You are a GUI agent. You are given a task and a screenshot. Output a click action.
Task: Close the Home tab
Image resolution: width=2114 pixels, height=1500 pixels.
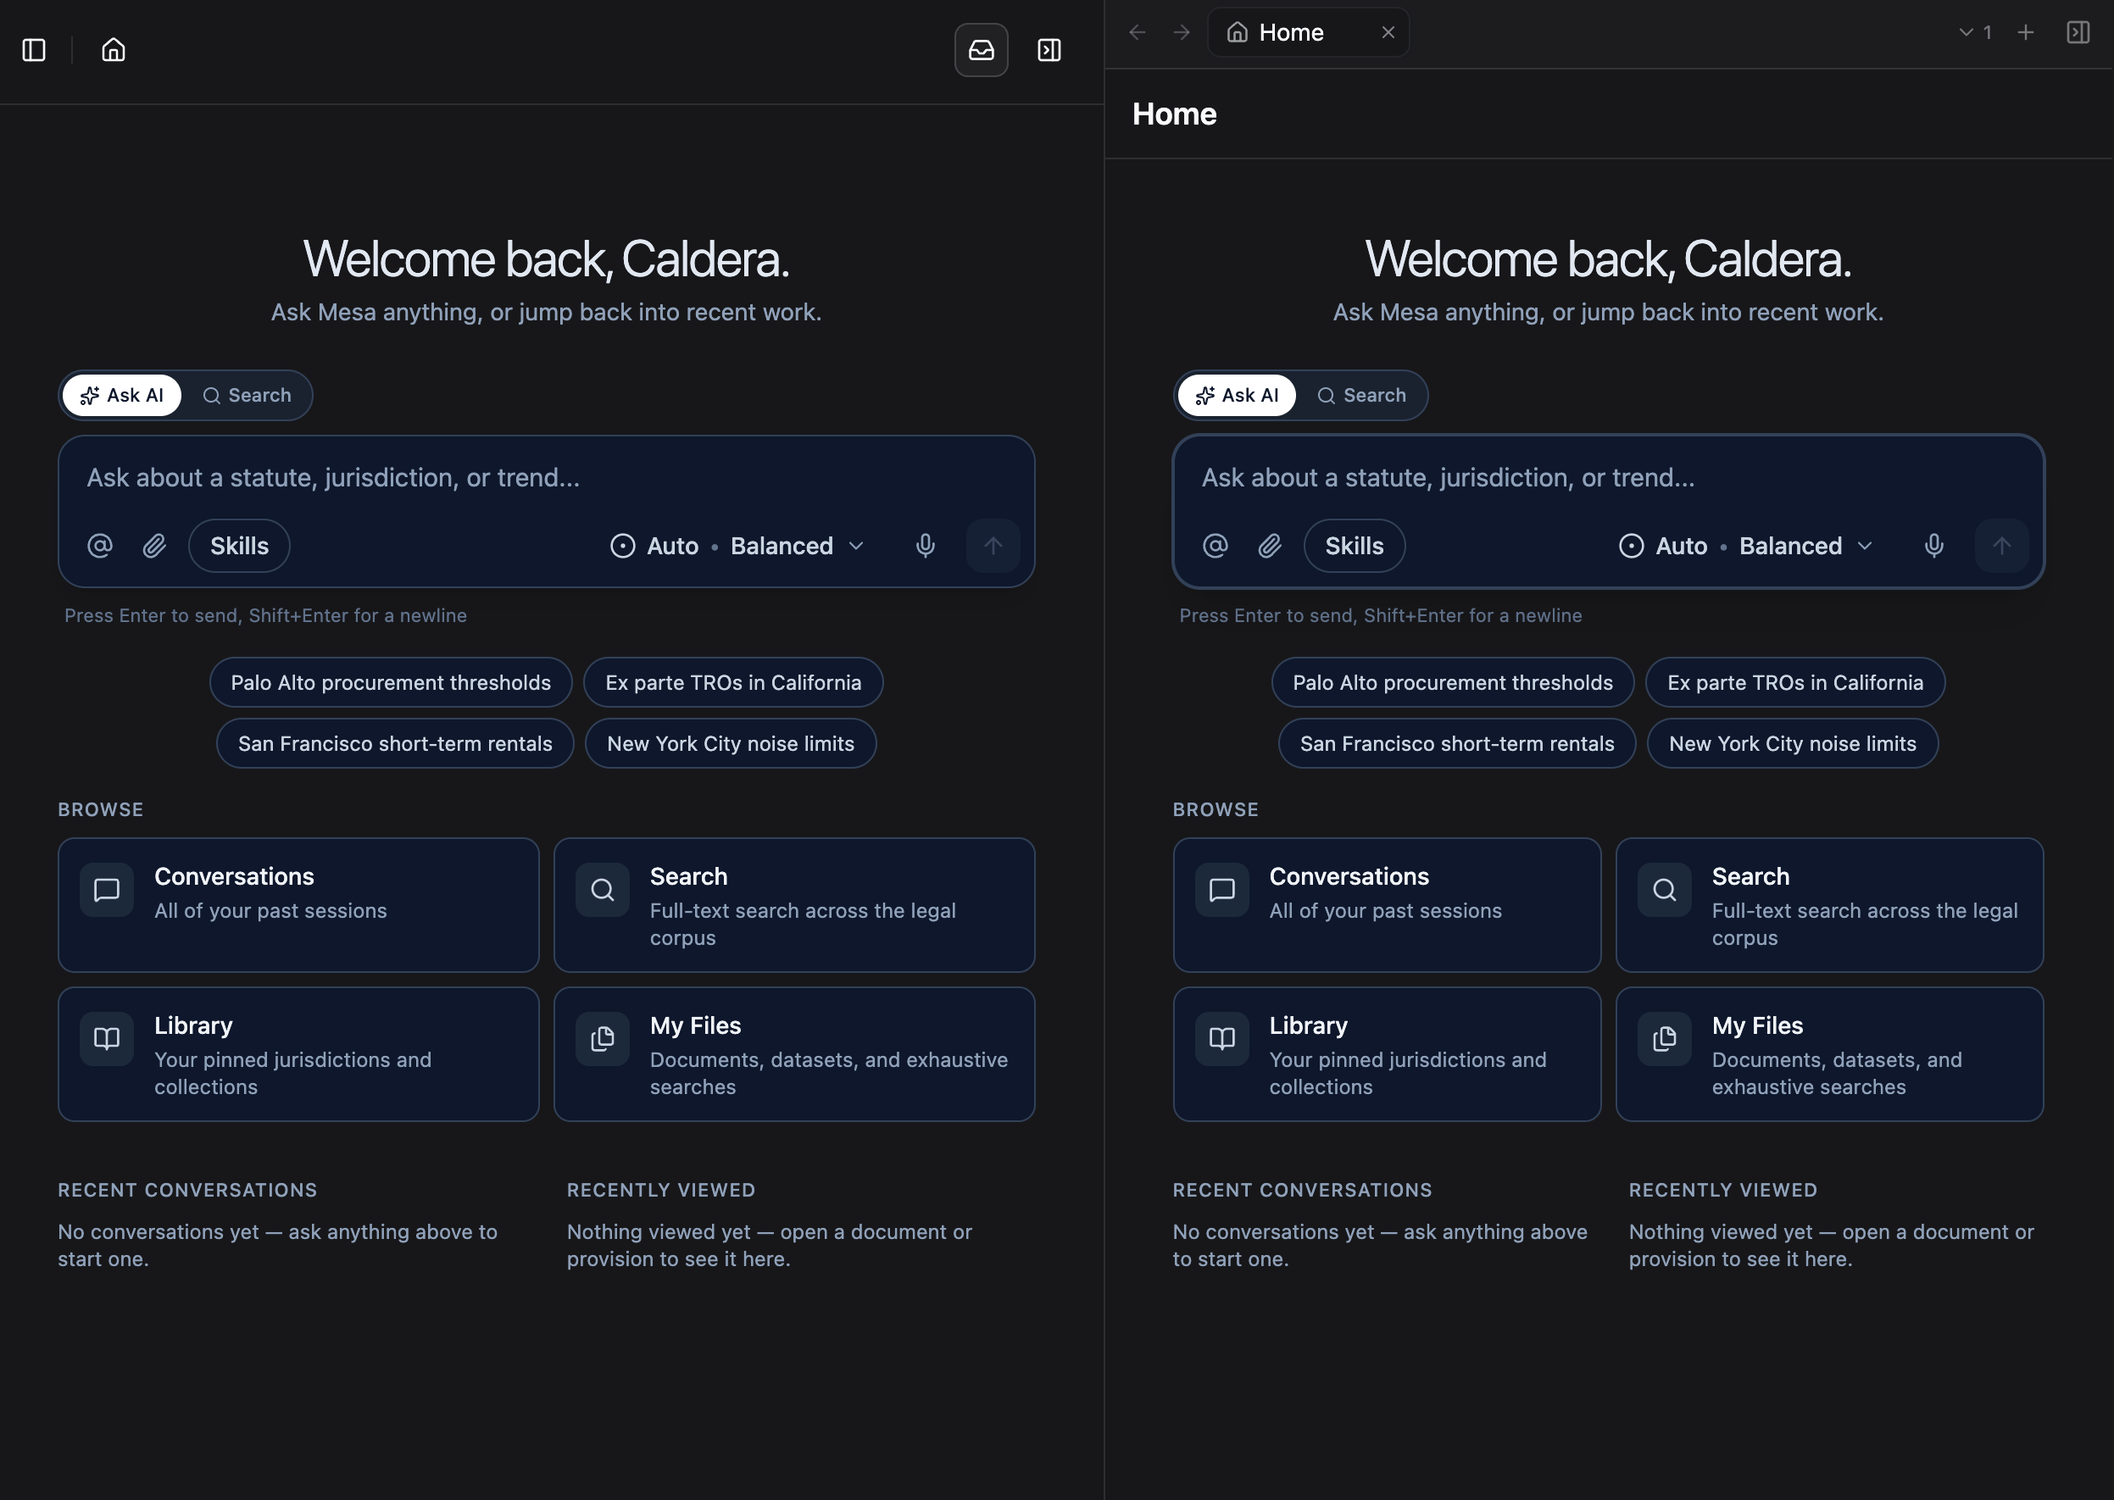(1388, 32)
